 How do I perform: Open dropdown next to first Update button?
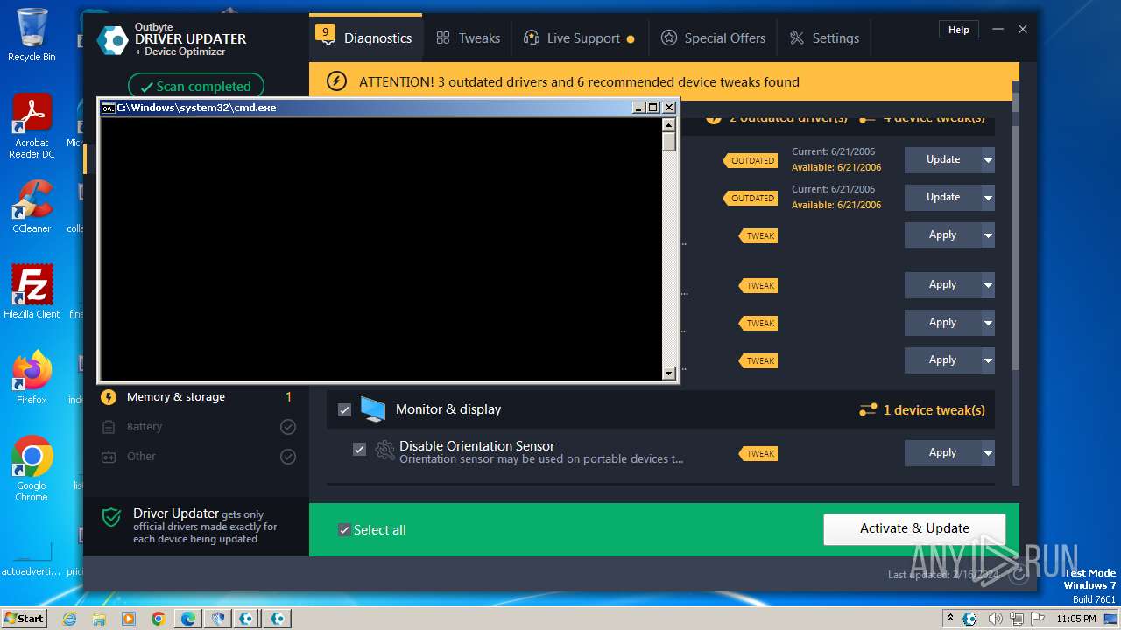(988, 160)
